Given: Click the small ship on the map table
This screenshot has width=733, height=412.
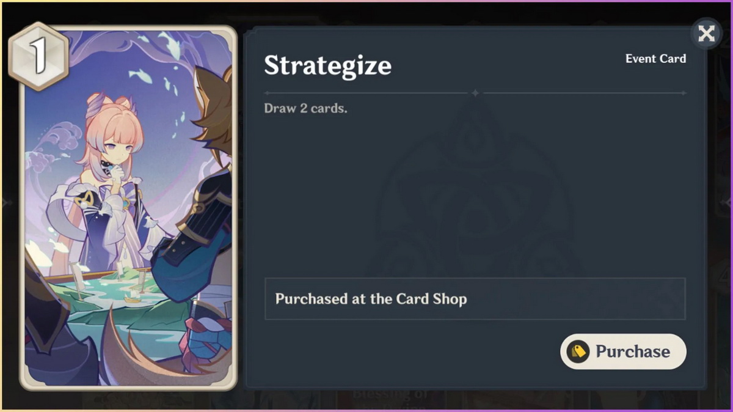Looking at the screenshot, I should pyautogui.click(x=133, y=297).
